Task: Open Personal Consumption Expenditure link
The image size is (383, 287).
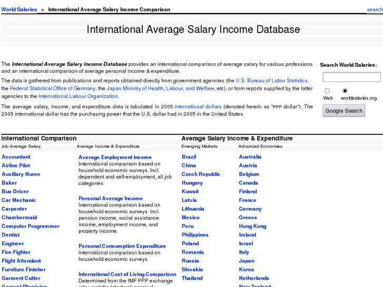Action: point(122,246)
